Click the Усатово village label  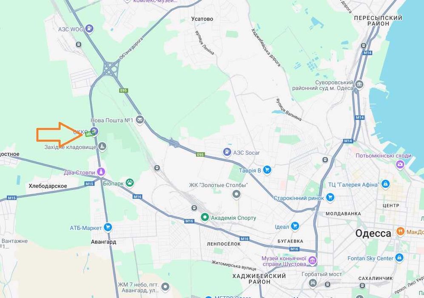pos(202,19)
